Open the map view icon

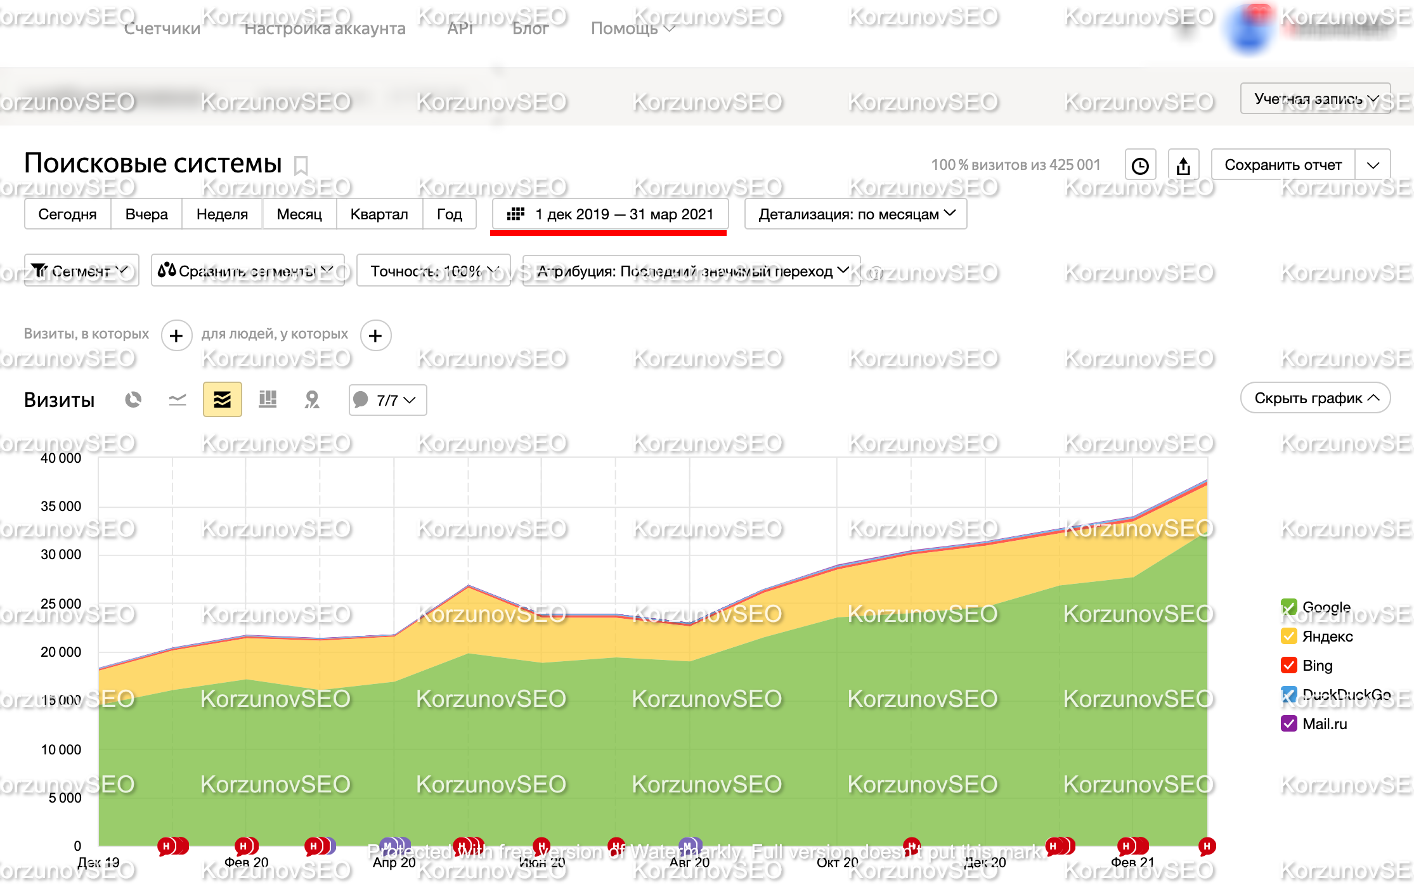click(312, 399)
